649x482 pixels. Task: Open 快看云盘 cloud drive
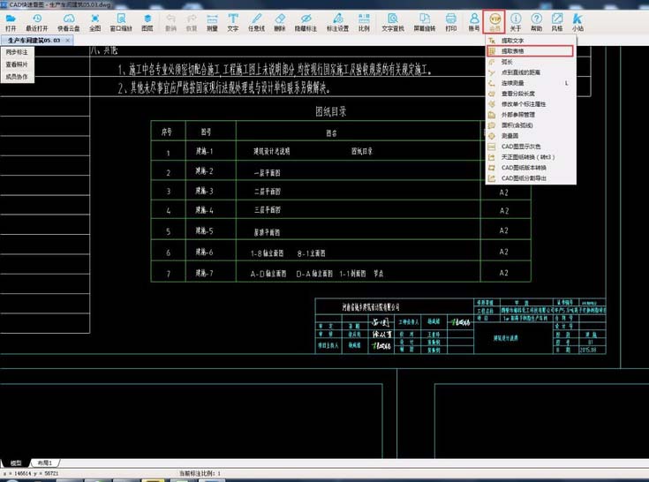click(69, 22)
